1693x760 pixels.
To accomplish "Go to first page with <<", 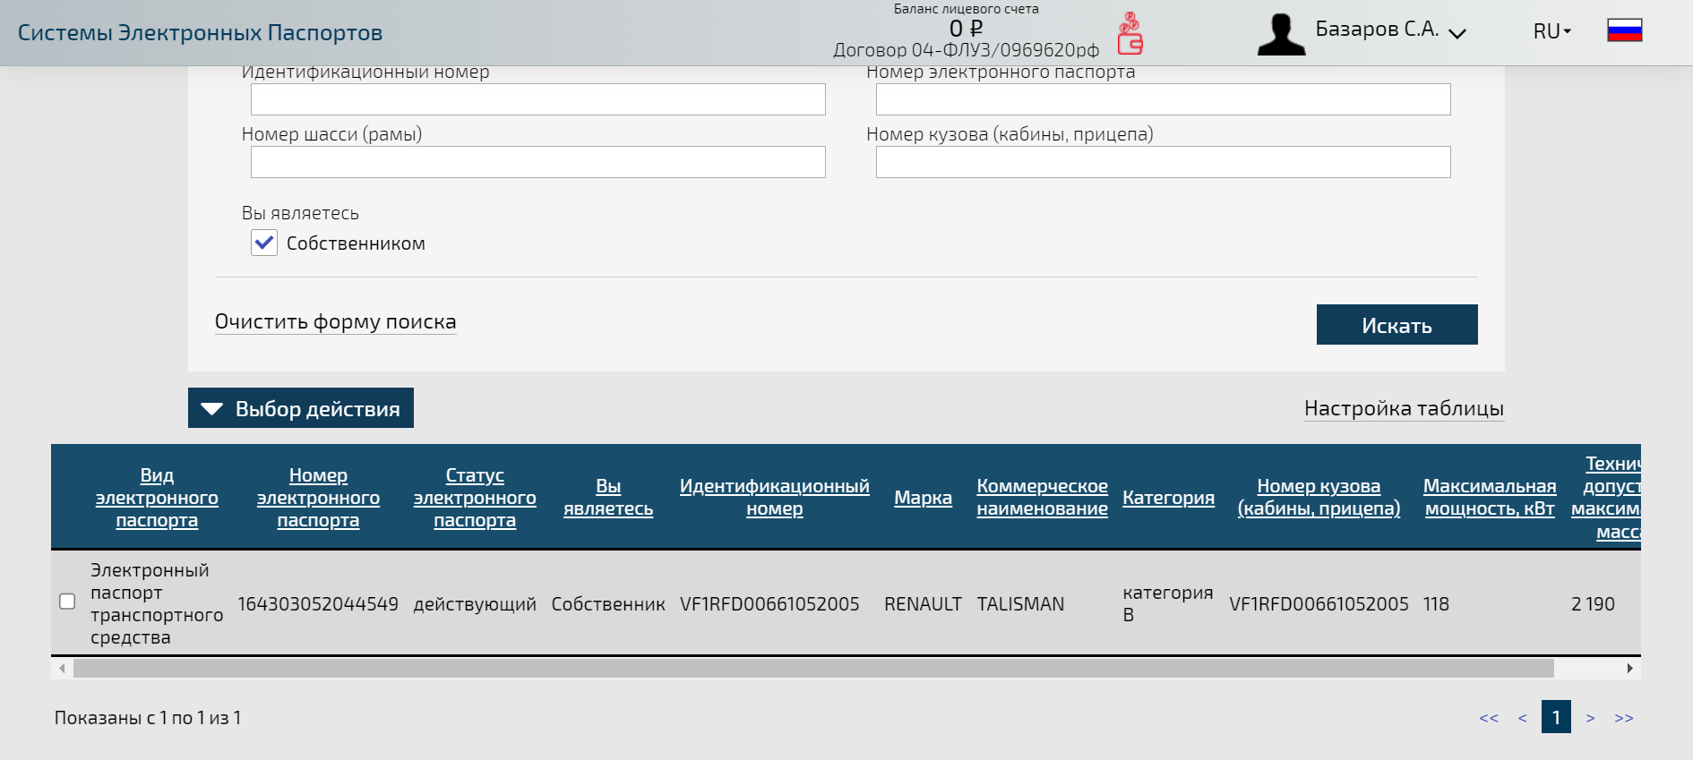I will (x=1489, y=718).
